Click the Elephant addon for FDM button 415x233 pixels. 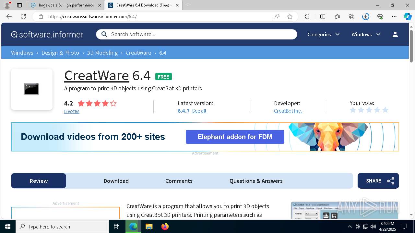[x=235, y=137]
